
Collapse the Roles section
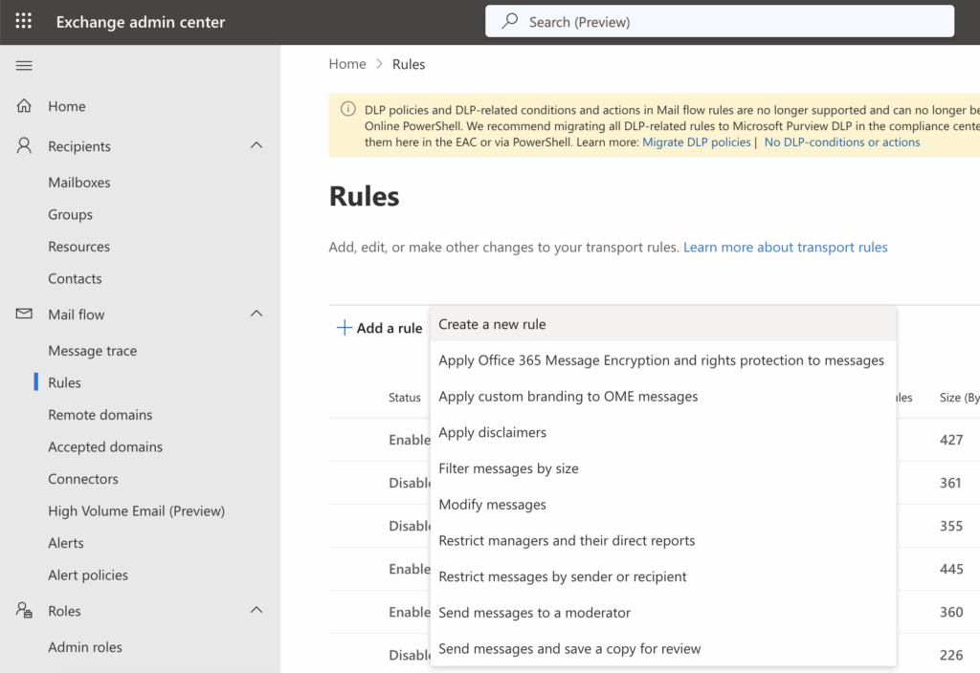click(x=256, y=610)
